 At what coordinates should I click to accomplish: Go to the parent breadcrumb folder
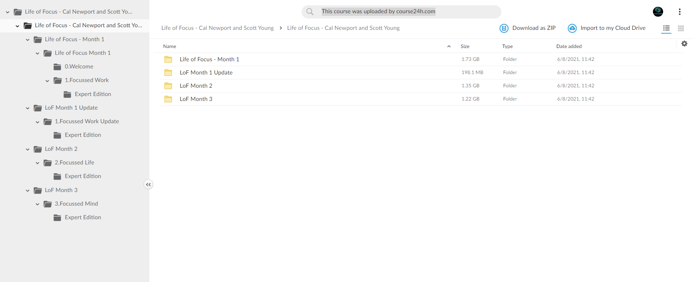tap(217, 28)
